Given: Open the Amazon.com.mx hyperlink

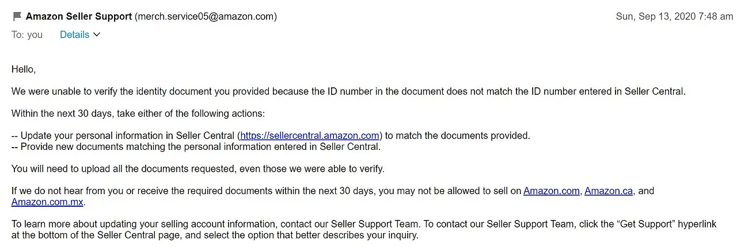Looking at the screenshot, I should click(47, 202).
